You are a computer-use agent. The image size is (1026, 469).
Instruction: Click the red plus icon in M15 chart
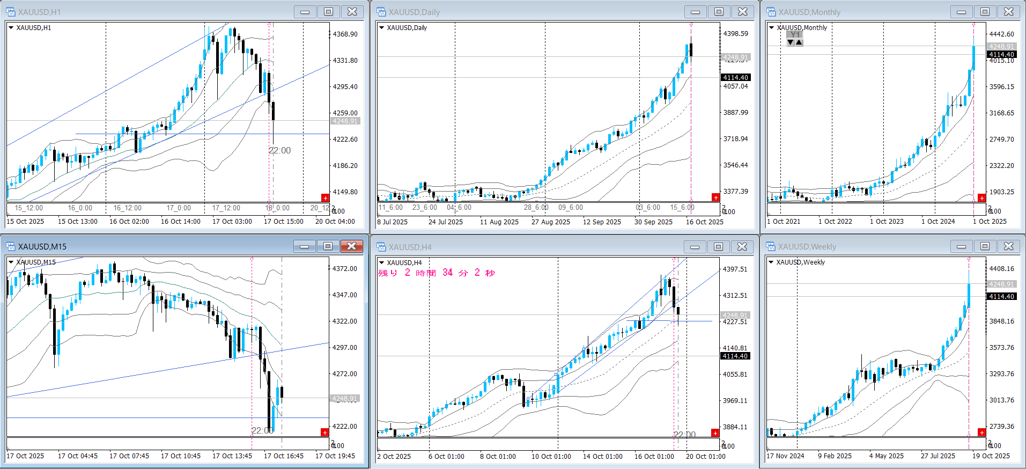[324, 433]
